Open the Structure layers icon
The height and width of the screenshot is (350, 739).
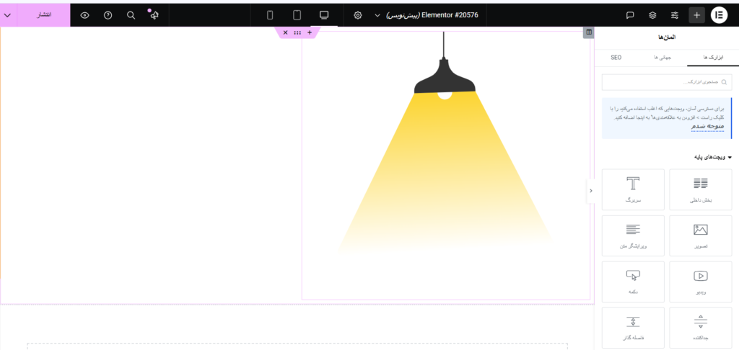pos(652,14)
